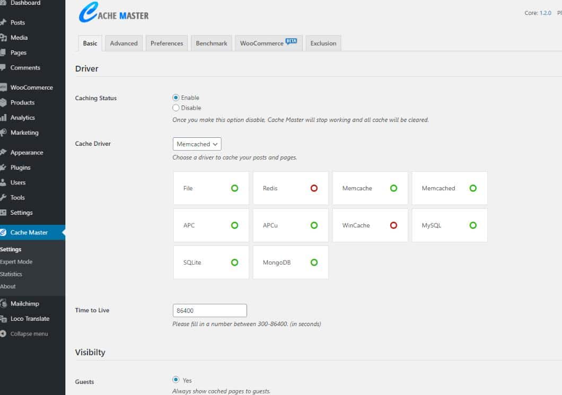562x395 pixels.
Task: Click the Plugins plug icon
Action: [3, 168]
